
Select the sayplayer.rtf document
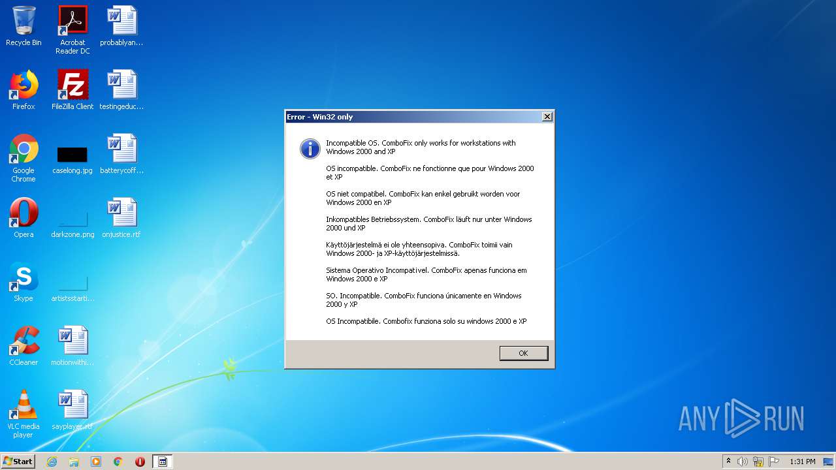coord(72,410)
